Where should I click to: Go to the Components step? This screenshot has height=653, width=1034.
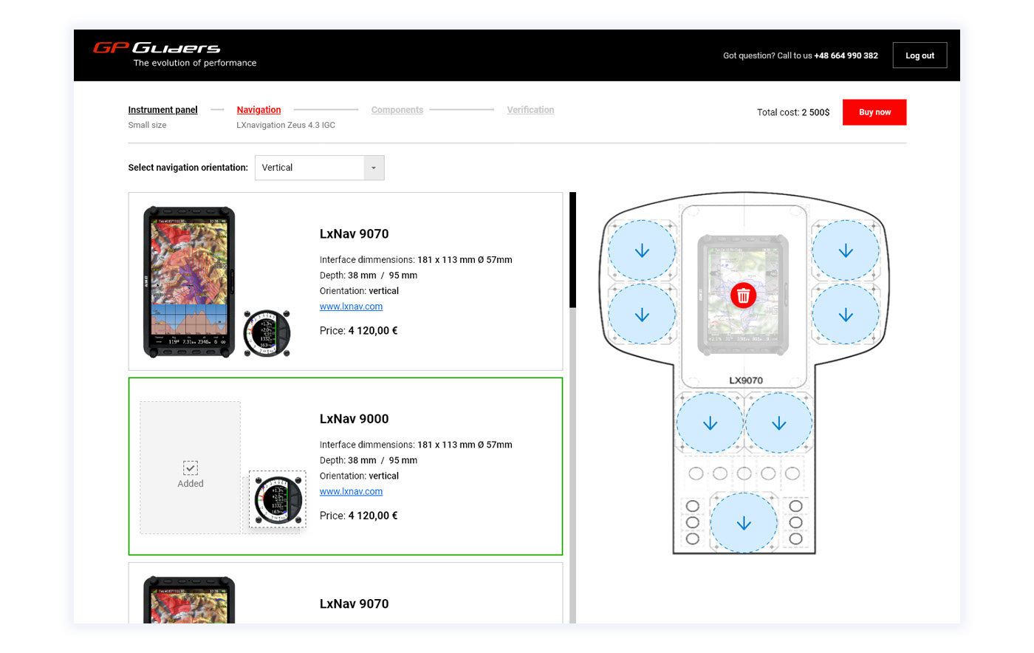point(397,110)
